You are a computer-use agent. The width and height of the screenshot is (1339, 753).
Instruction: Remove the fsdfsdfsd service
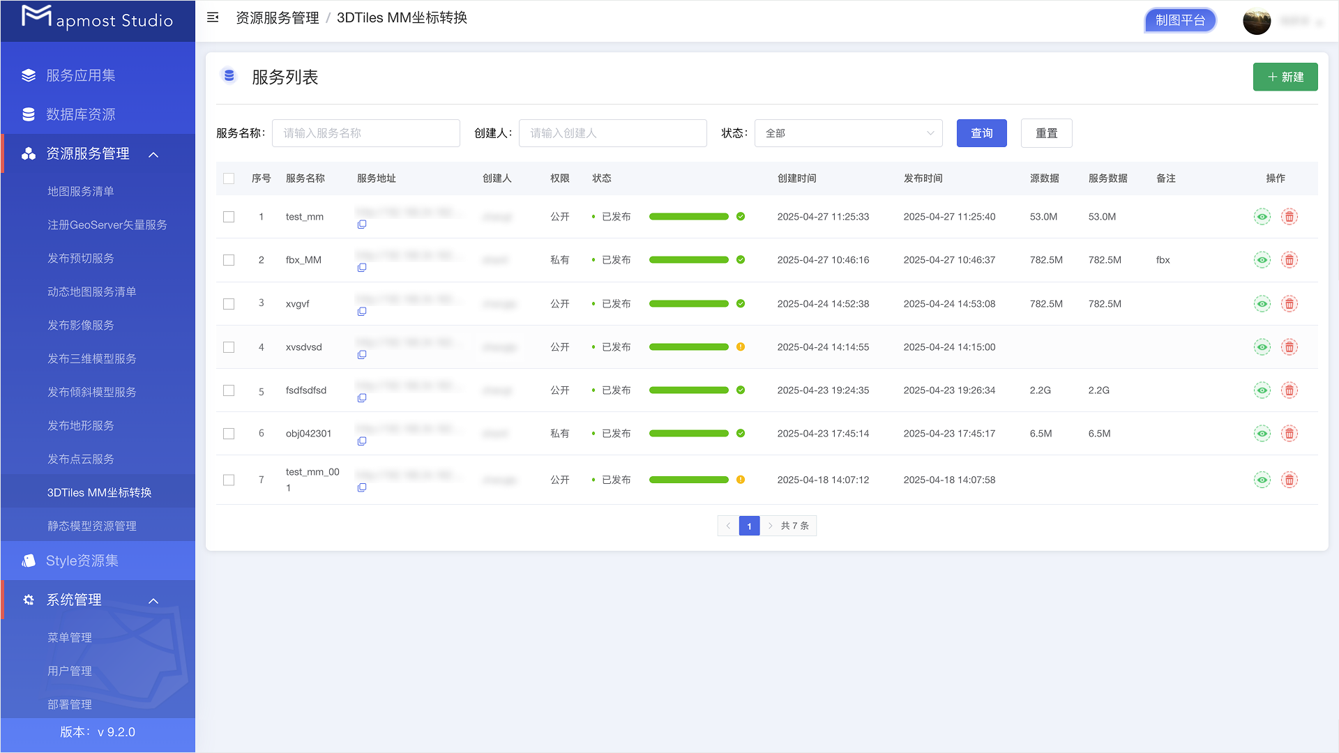coord(1289,390)
